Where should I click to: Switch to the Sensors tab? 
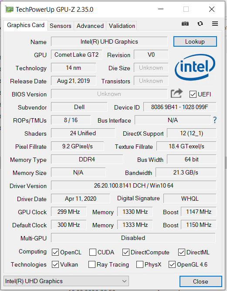61,26
